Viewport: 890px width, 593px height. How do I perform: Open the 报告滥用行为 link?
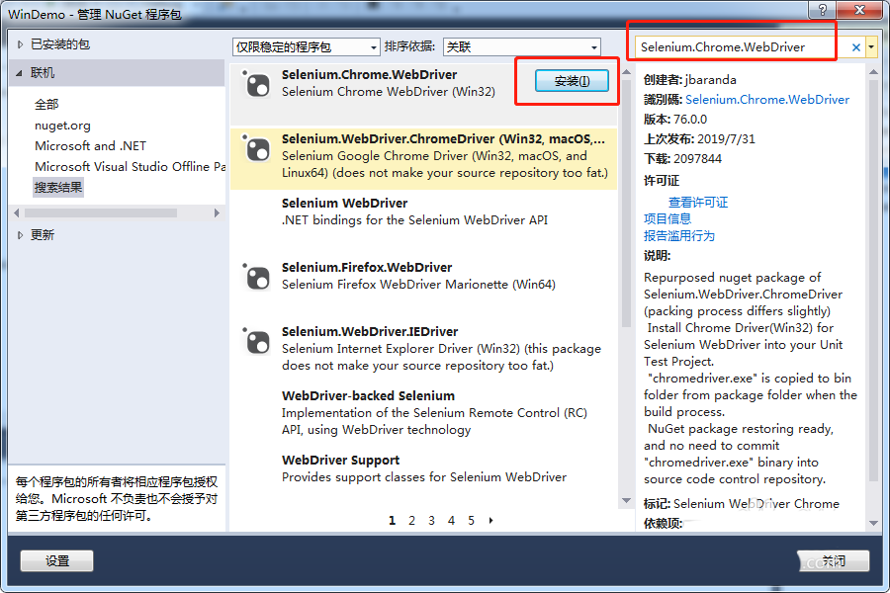pyautogui.click(x=678, y=236)
